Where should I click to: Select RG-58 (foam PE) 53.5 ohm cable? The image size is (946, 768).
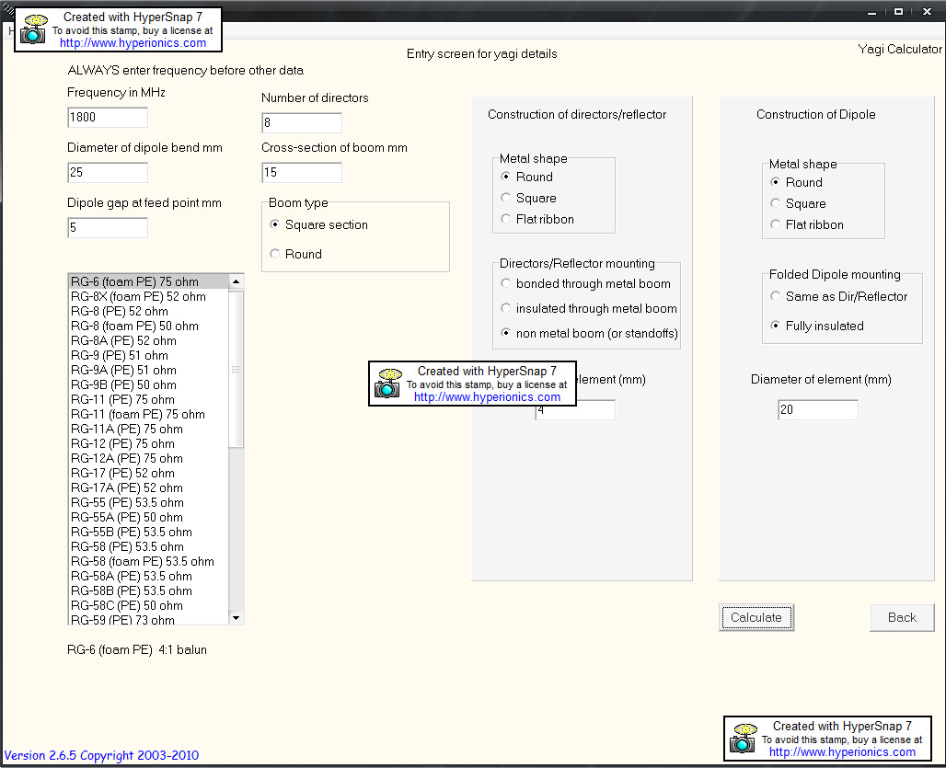[x=148, y=561]
